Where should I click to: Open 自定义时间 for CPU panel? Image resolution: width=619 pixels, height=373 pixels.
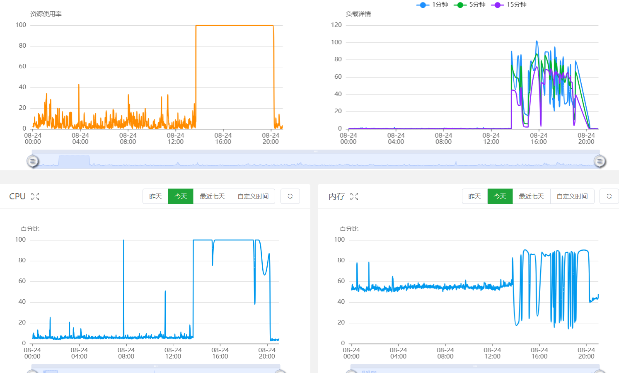(x=253, y=196)
